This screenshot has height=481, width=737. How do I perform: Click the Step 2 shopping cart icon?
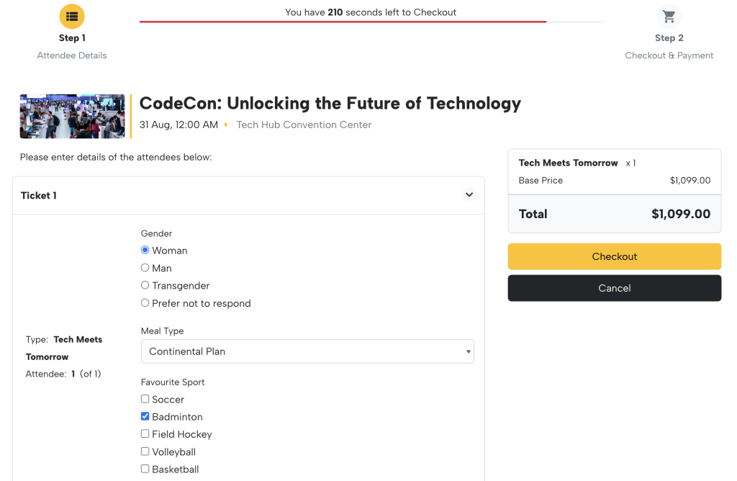(669, 16)
